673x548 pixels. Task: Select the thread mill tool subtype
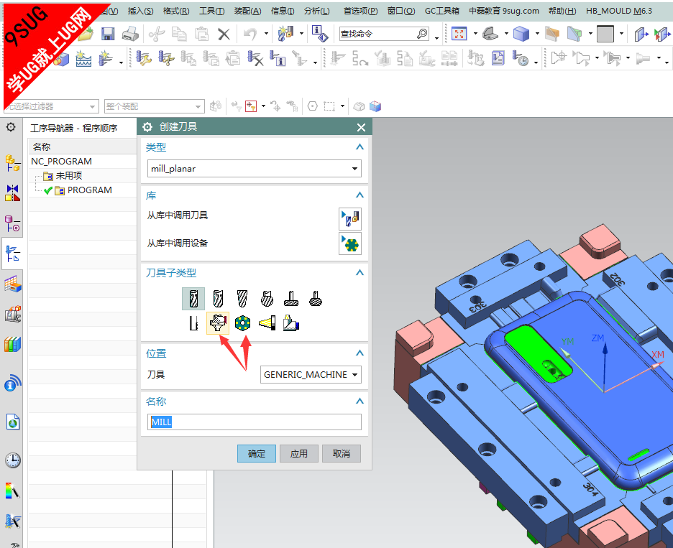[x=193, y=323]
